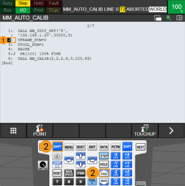The height and width of the screenshot is (186, 185).
Task: Click the right arrow key
Action: tap(92, 160)
